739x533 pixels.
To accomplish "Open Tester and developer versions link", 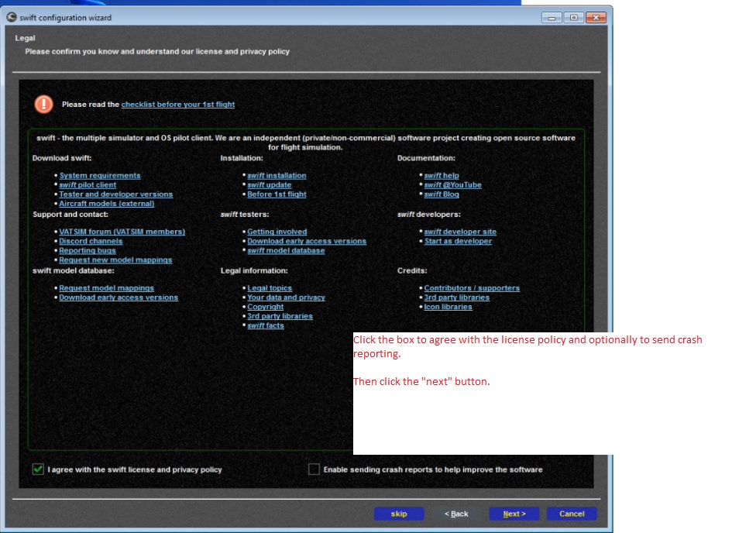I will 116,194.
